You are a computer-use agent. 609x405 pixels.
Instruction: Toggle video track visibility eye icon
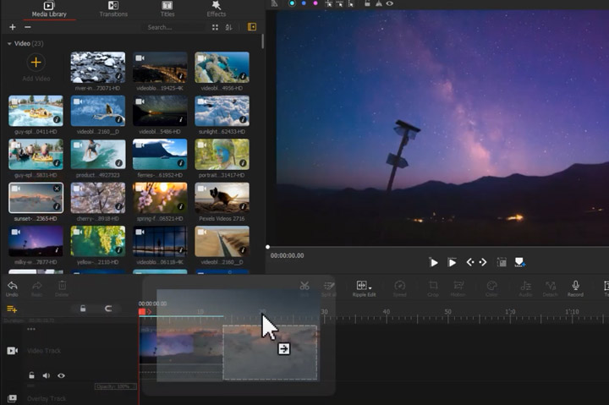pos(61,375)
